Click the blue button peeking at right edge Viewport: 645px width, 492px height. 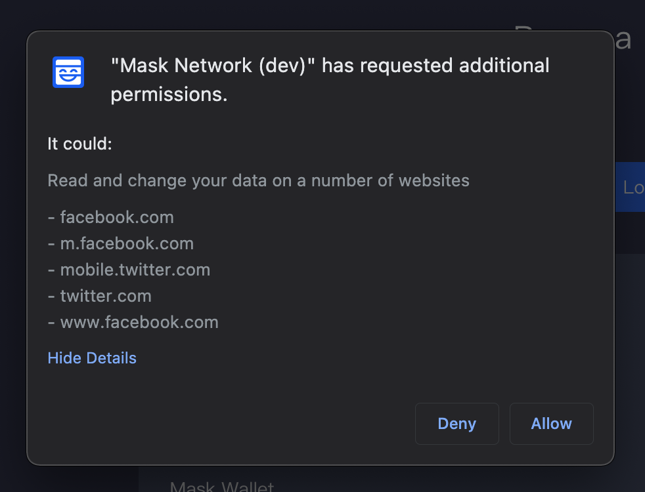[x=635, y=187]
